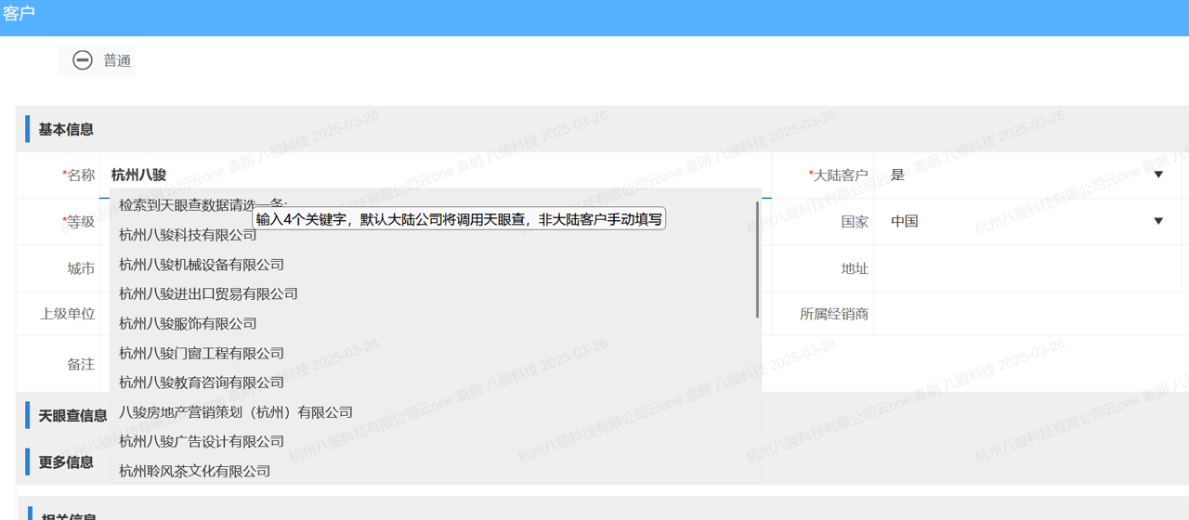The width and height of the screenshot is (1189, 520).
Task: Pick 杭州八骏进出口贸易有限公司 from the suggestions
Action: click(x=208, y=293)
